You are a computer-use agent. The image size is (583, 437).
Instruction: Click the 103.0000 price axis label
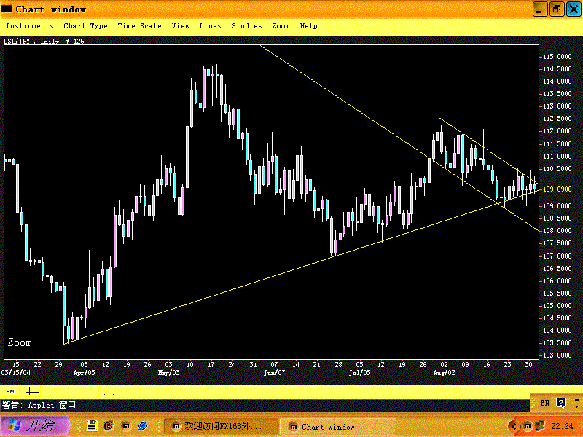tap(557, 355)
